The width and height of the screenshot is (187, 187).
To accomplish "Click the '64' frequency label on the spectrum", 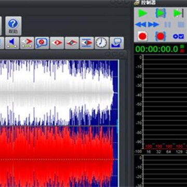I will click(169, 152).
